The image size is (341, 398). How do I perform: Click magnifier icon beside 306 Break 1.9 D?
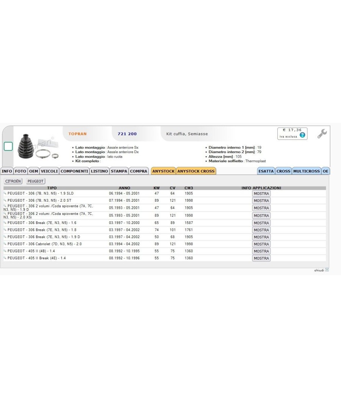coord(5,237)
